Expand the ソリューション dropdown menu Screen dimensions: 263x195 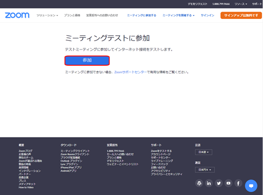point(47,15)
